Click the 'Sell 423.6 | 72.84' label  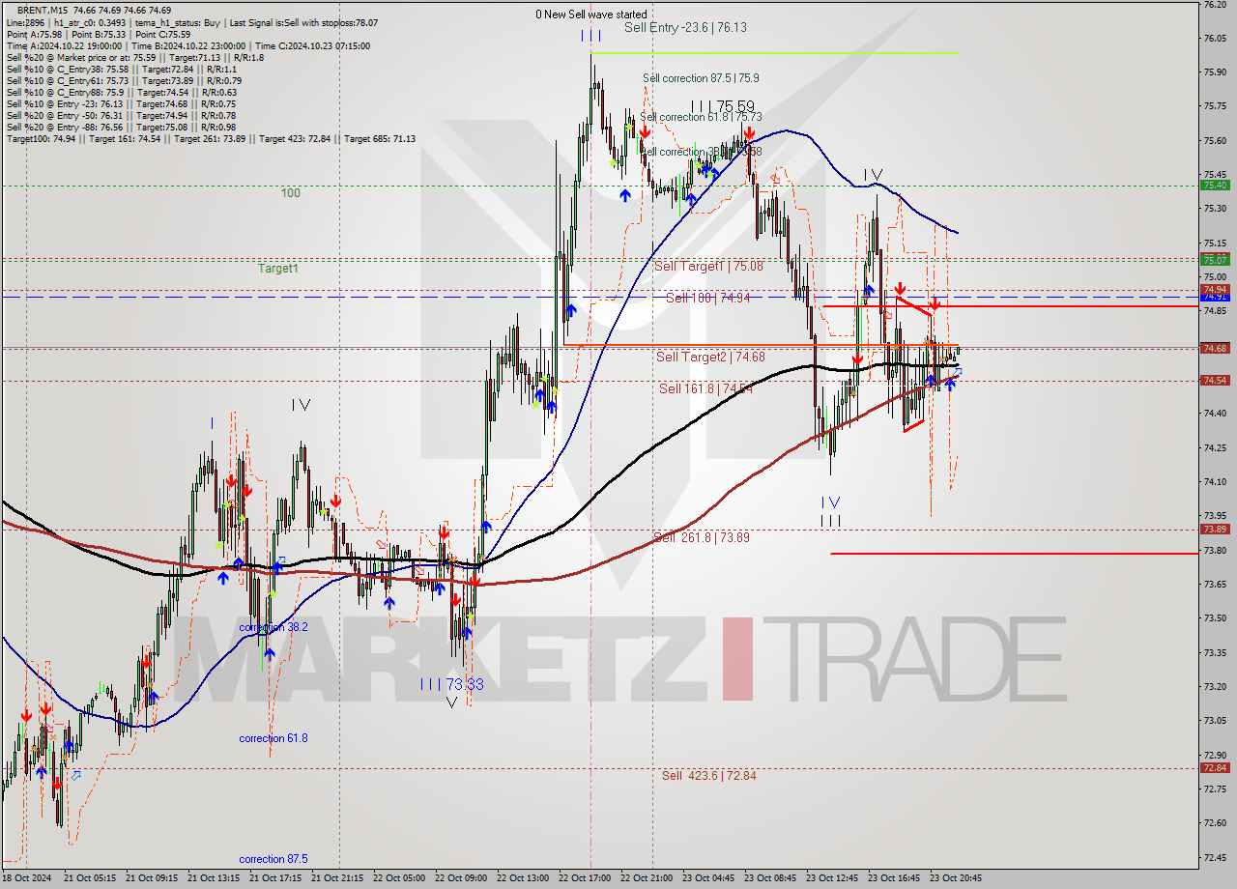[709, 775]
